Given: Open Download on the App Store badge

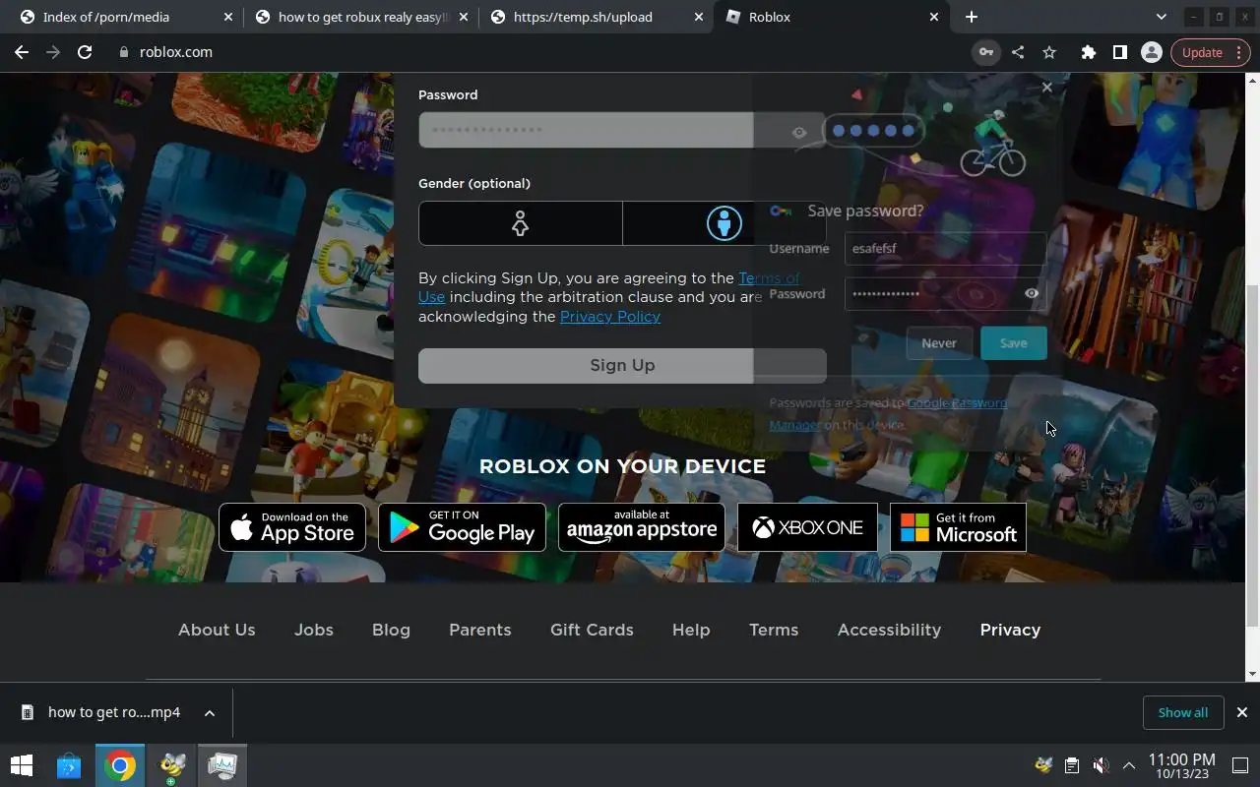Looking at the screenshot, I should coord(292,527).
